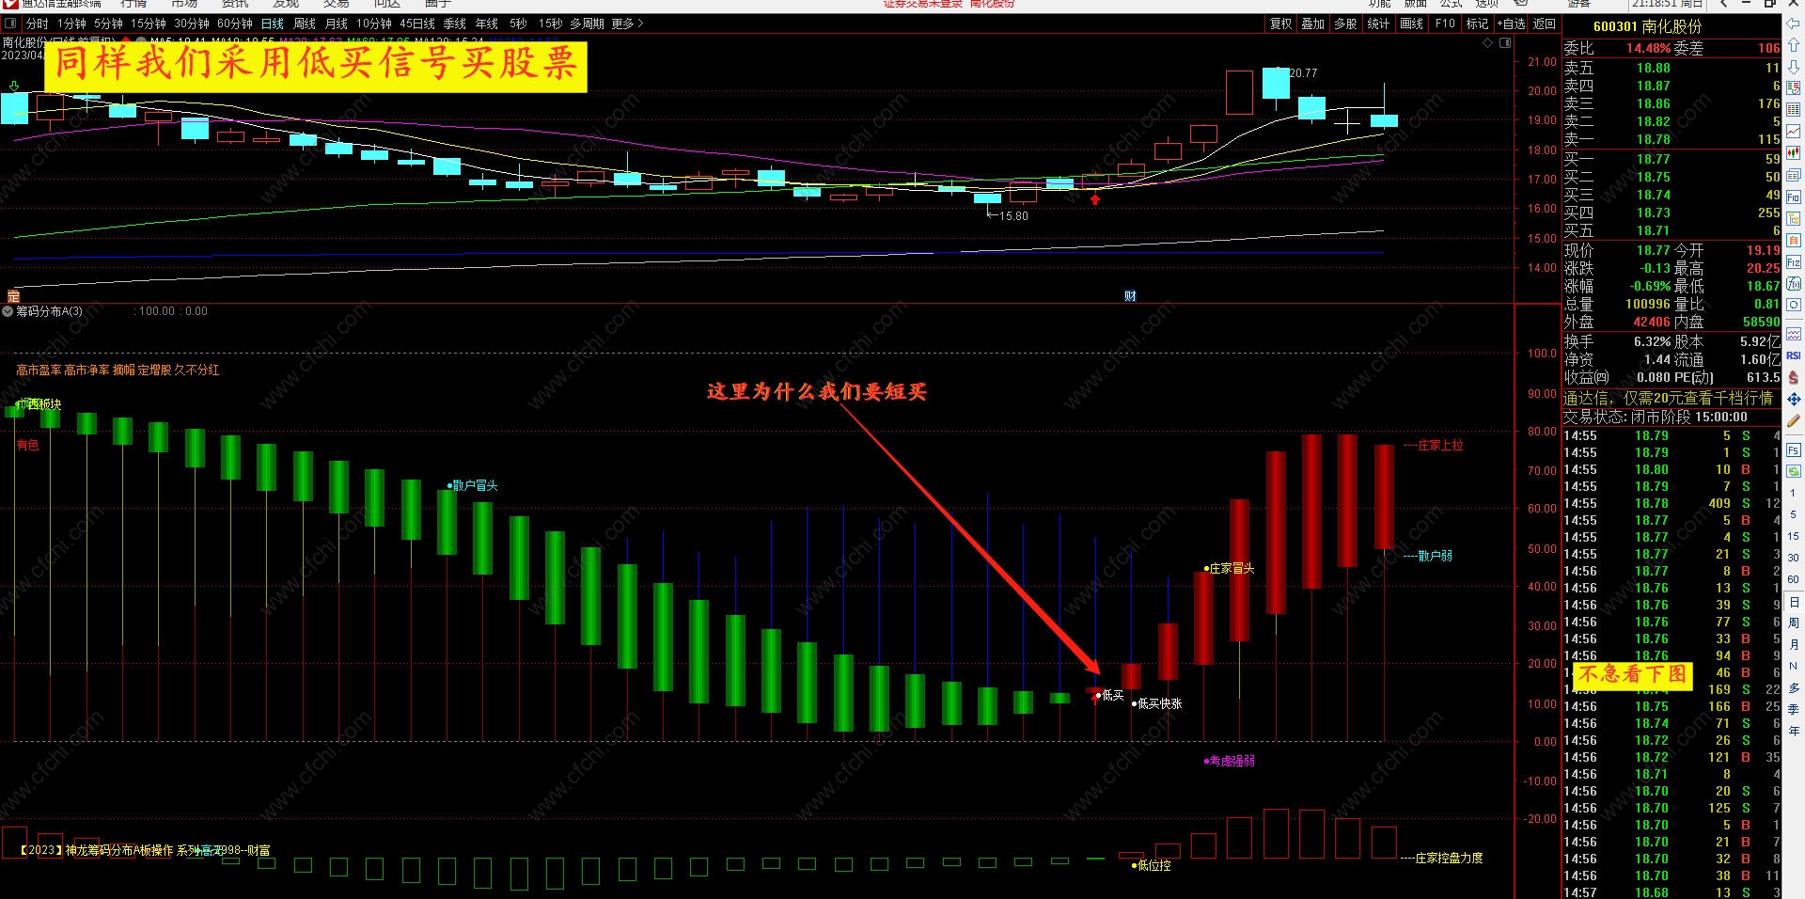
Task: Click the +自选 add to watchlist button
Action: pos(1511,24)
